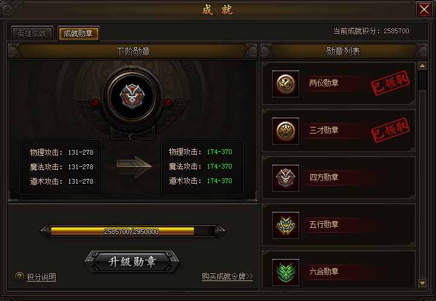Click the green 六合勋章 medal icon
436x301 pixels.
point(286,273)
